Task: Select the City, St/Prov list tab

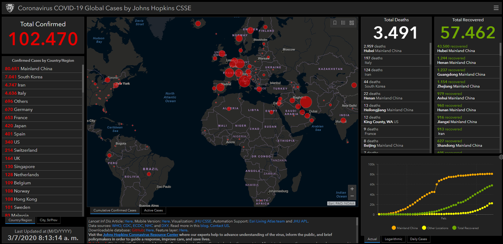Action: click(x=49, y=220)
